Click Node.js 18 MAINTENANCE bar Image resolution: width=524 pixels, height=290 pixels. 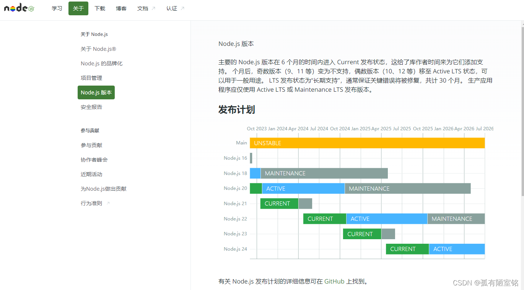click(x=324, y=173)
